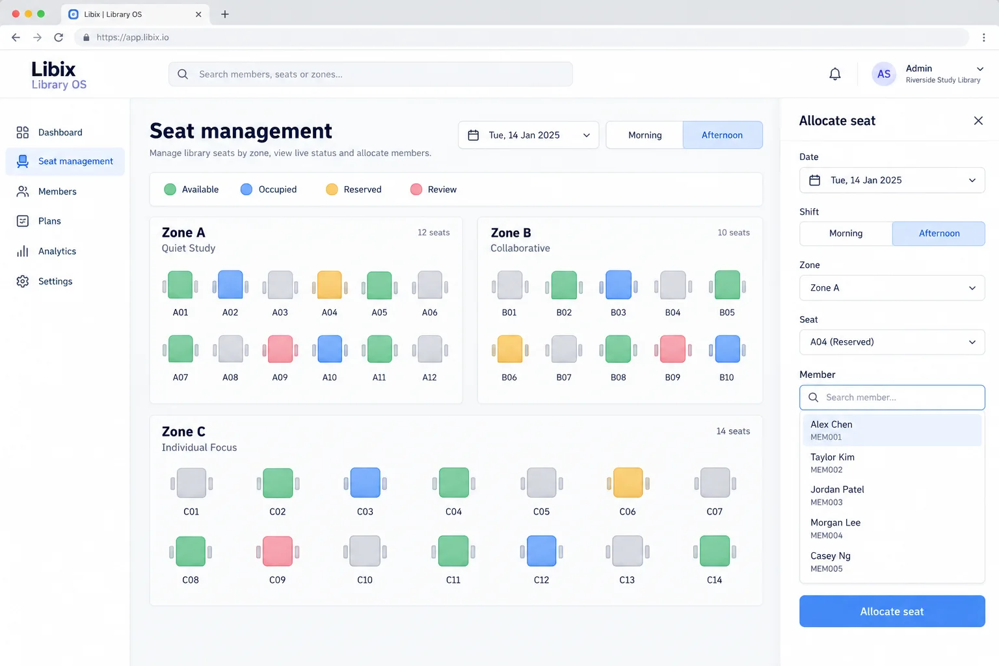Image resolution: width=999 pixels, height=666 pixels.
Task: Expand the Zone A dropdown
Action: coord(892,288)
